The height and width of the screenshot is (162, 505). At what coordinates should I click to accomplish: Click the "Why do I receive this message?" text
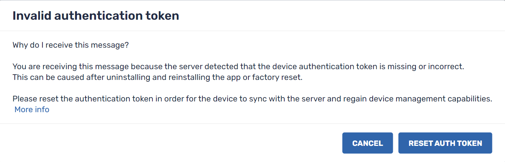pos(70,45)
